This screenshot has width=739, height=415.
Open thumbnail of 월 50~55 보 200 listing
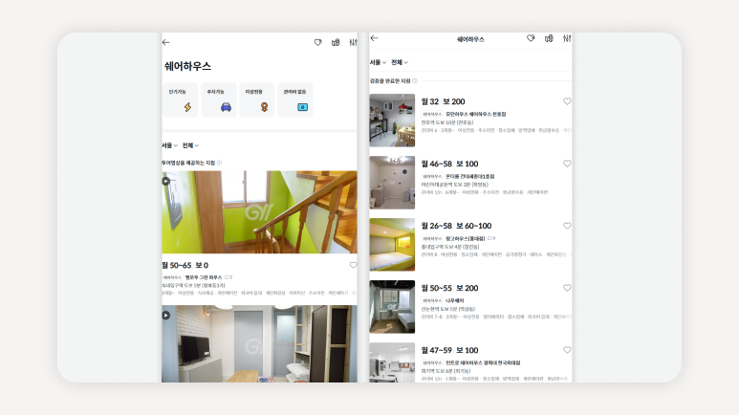click(x=392, y=307)
